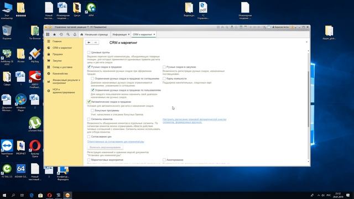Uncheck Ограничения ручных скидок по пользователям

[92, 90]
